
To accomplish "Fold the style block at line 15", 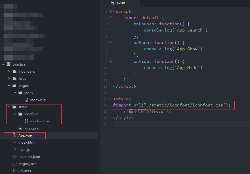I will point(111,99).
